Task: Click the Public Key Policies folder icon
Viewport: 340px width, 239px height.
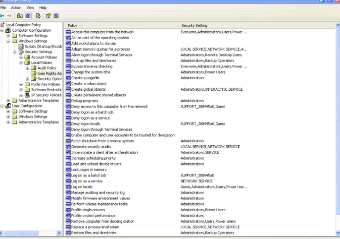Action: [27, 84]
